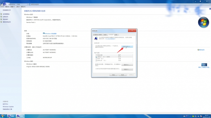Open the 帮助(H) menu

23,7
